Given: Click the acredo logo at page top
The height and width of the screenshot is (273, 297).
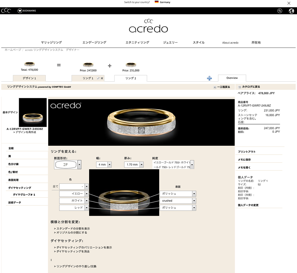Looking at the screenshot, I should [x=148, y=26].
